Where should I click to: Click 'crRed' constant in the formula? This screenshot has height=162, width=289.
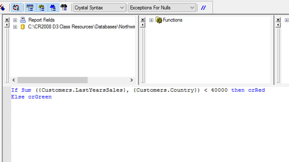pos(257,90)
